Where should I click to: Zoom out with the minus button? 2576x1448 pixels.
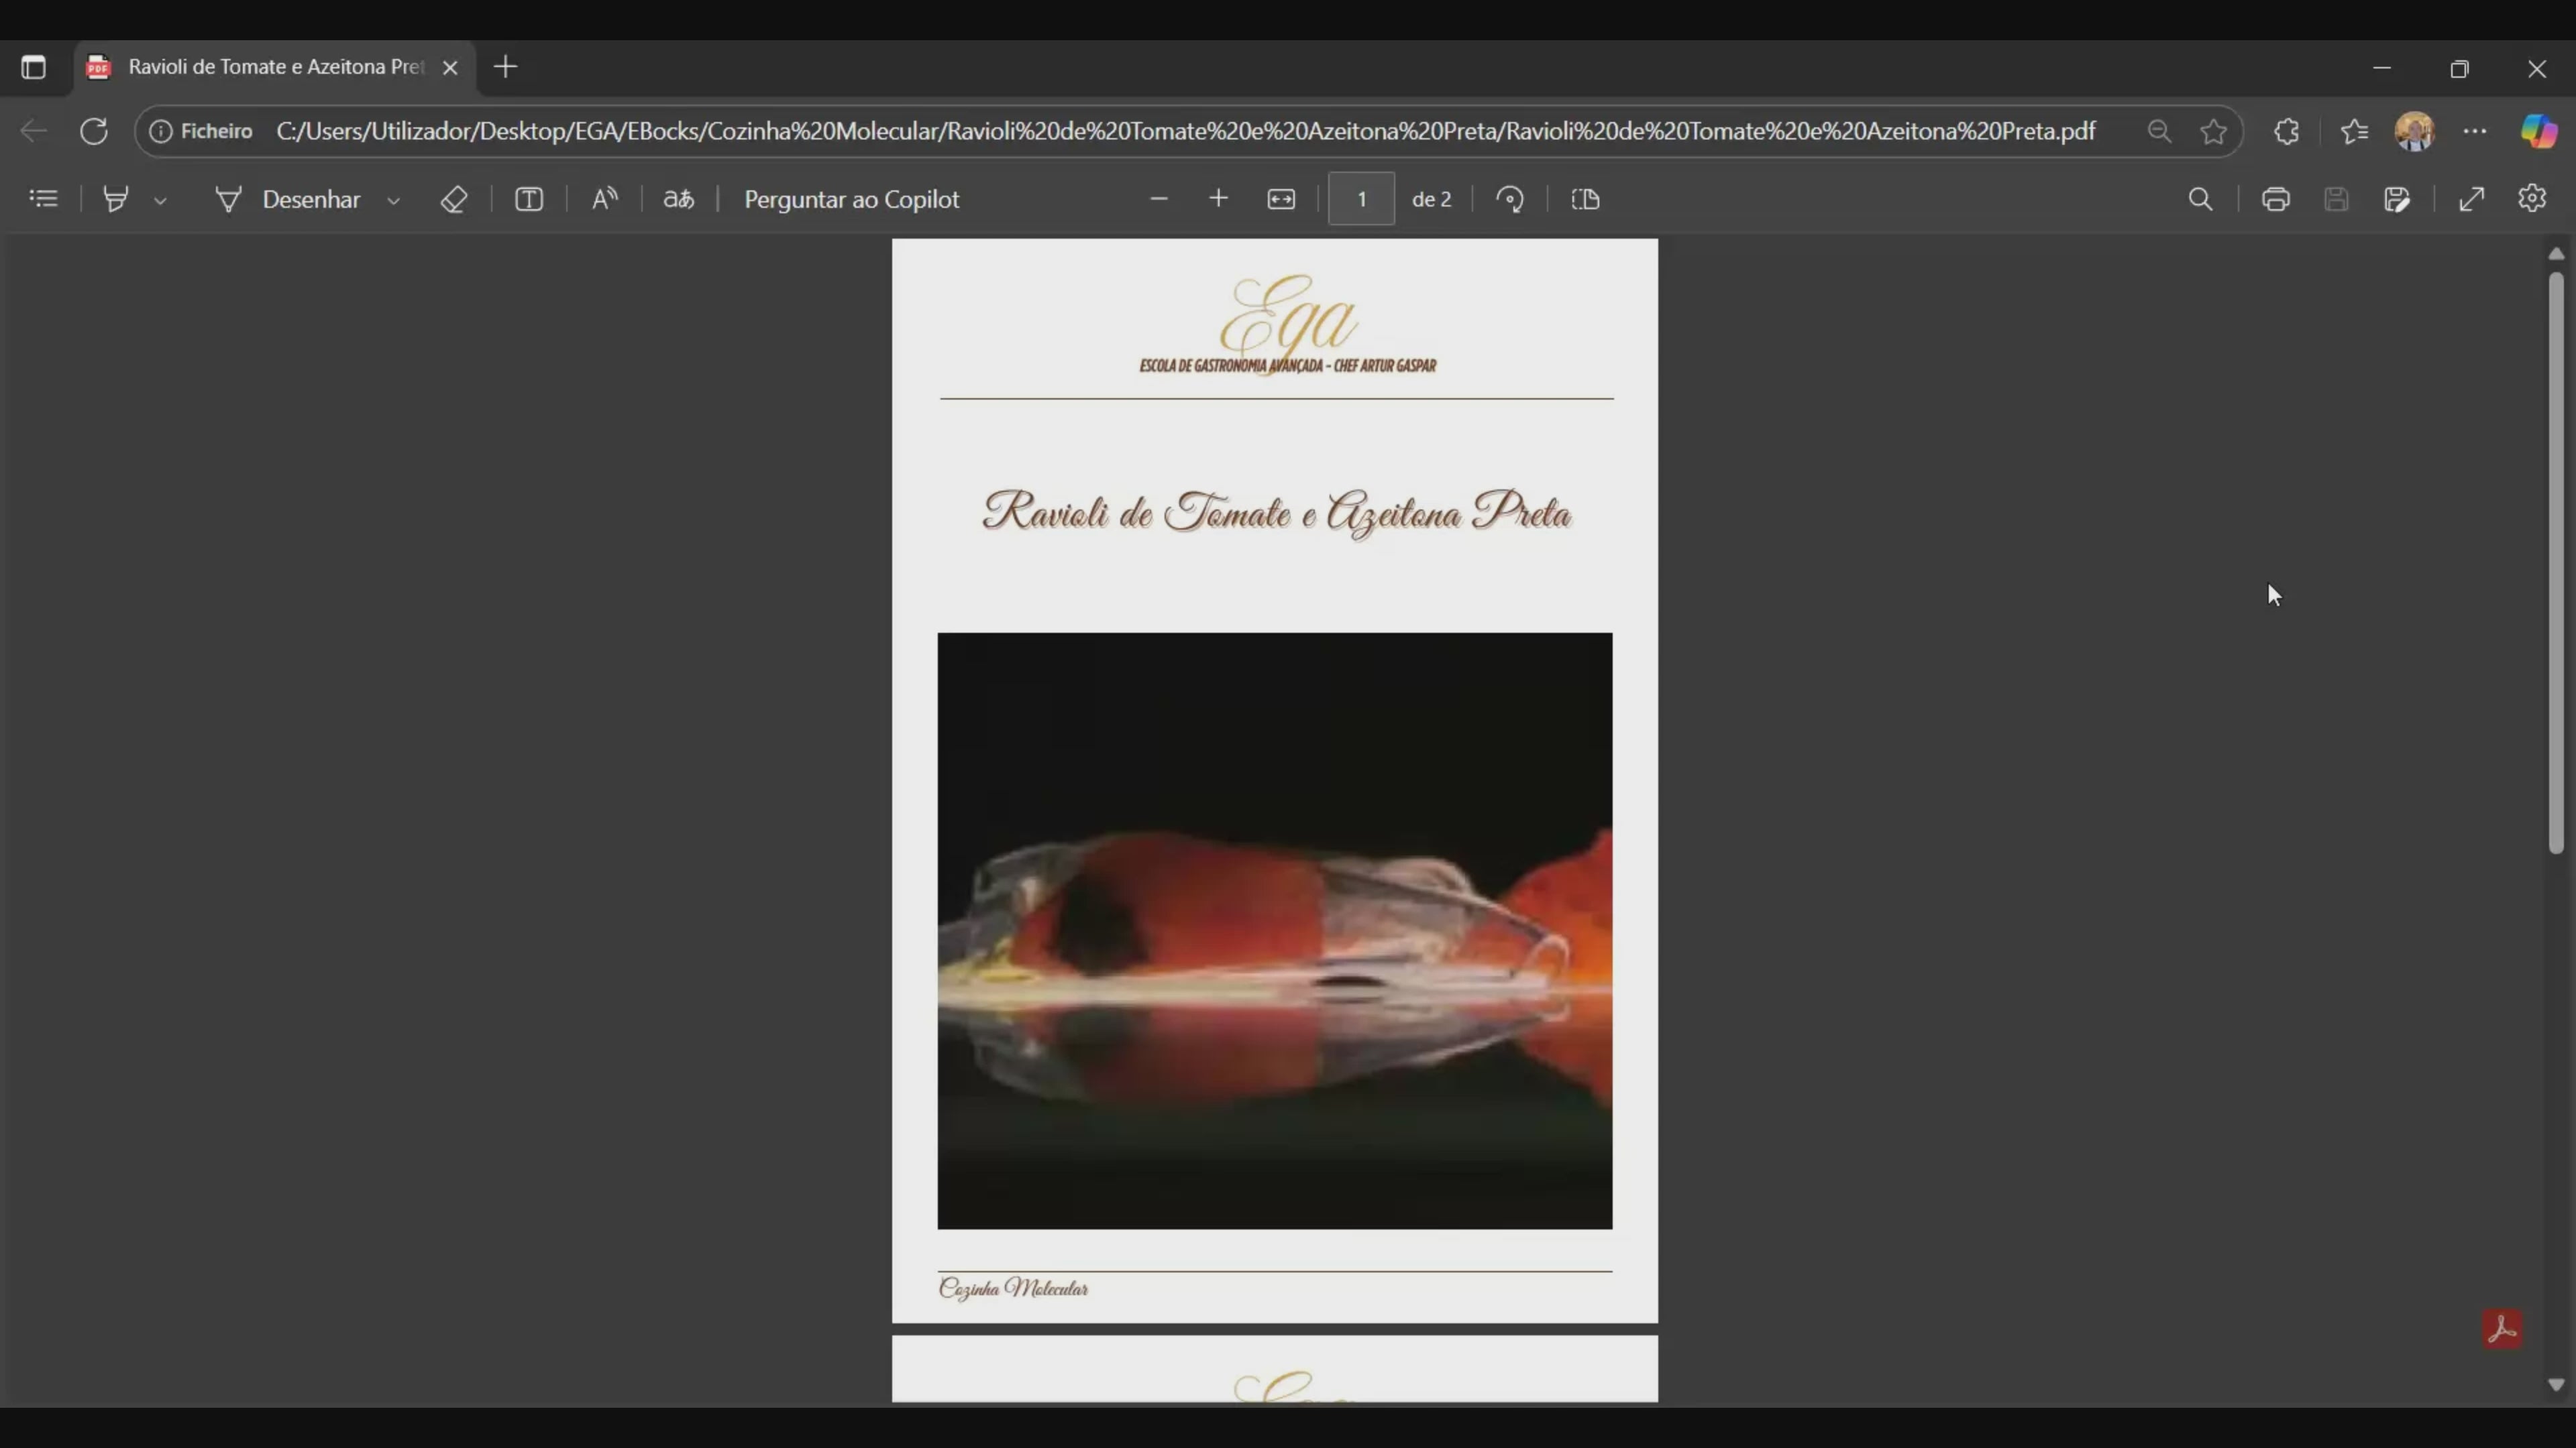click(x=1159, y=199)
